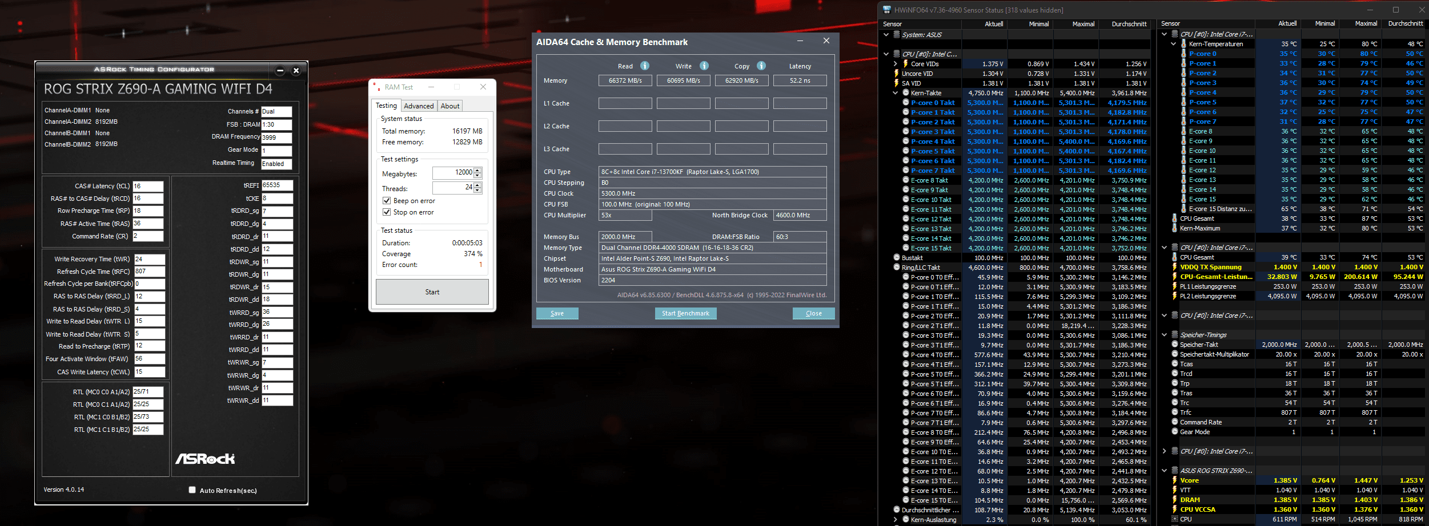The image size is (1429, 526).
Task: Click the Kern-Takte clock icon
Action: (x=905, y=93)
